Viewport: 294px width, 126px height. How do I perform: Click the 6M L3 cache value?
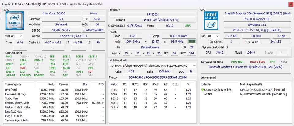click(98, 43)
